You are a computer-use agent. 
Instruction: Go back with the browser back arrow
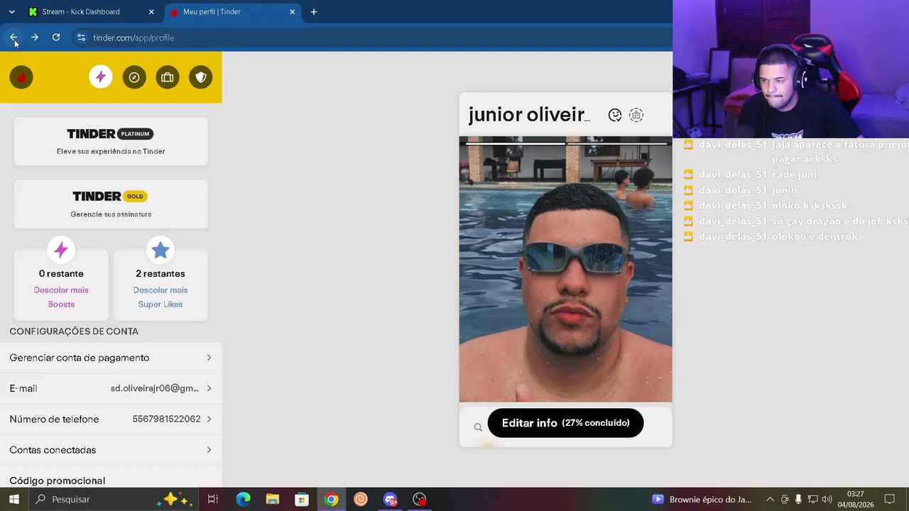(13, 38)
